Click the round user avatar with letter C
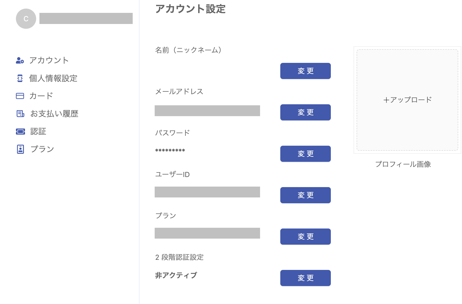Screen dimensions: 462x304 tap(26, 19)
